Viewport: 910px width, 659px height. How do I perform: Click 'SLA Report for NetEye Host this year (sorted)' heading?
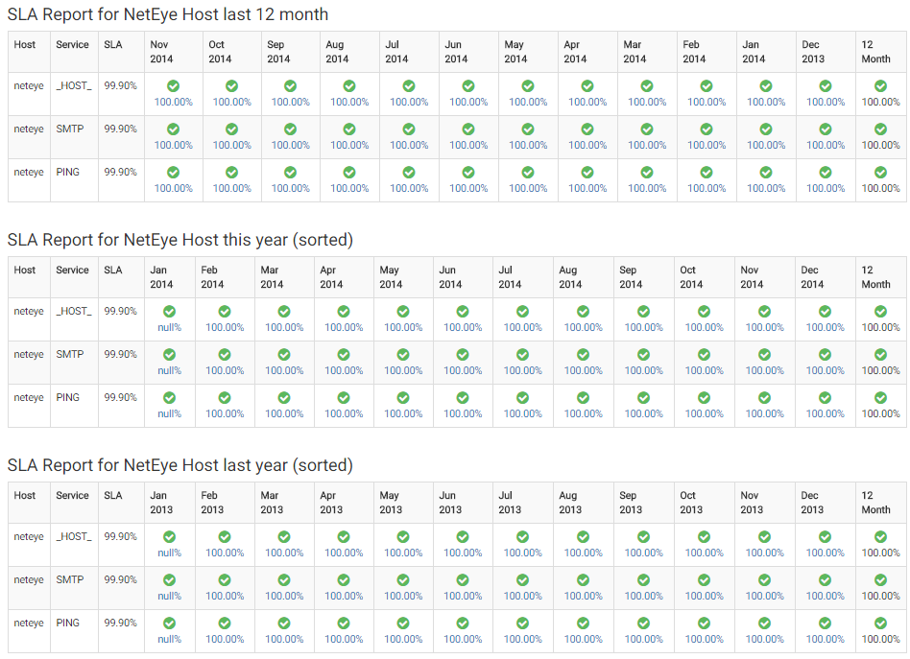180,240
